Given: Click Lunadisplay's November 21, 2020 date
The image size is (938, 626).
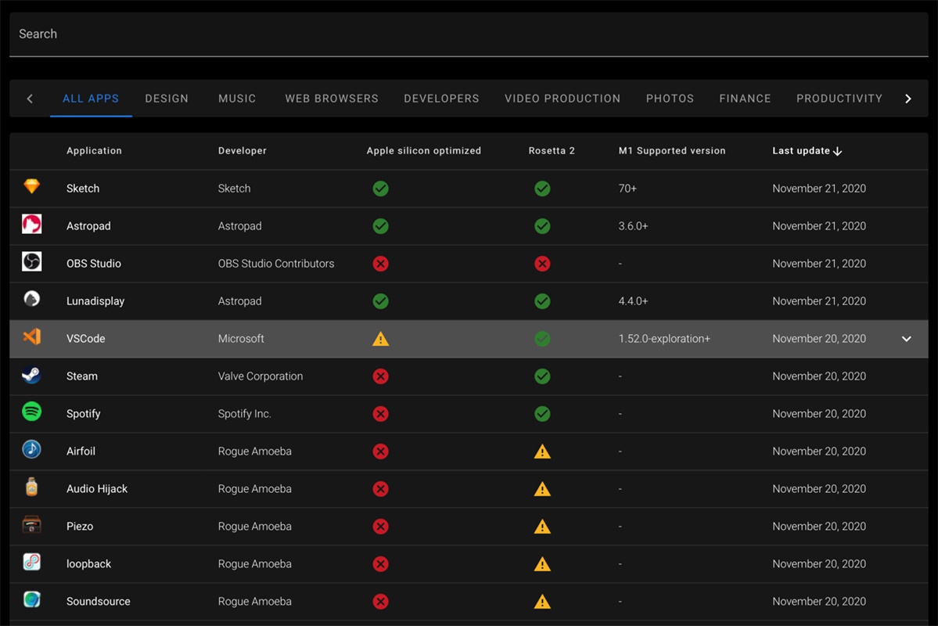Looking at the screenshot, I should (819, 301).
